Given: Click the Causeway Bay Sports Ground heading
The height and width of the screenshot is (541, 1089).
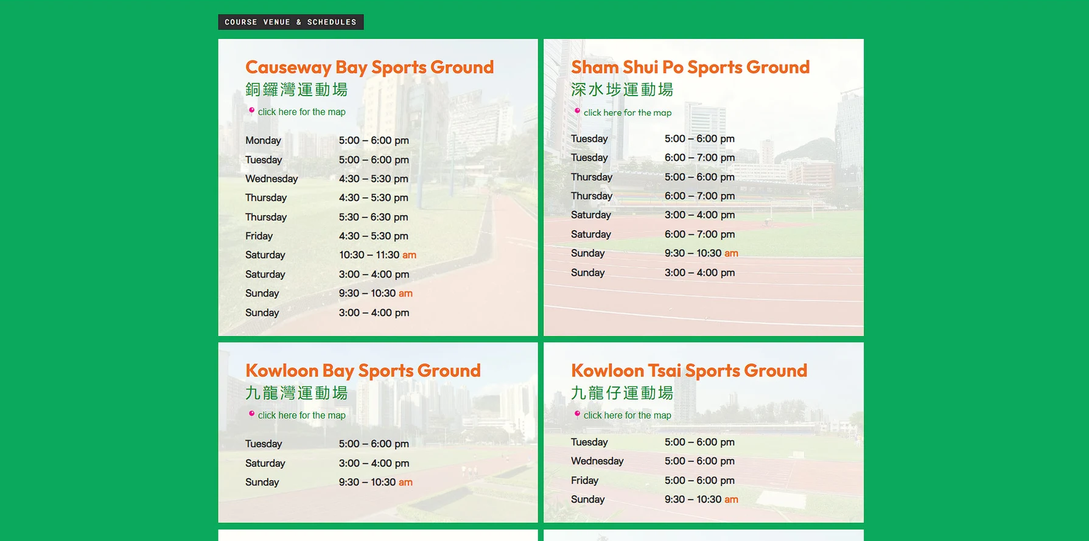Looking at the screenshot, I should [x=369, y=67].
